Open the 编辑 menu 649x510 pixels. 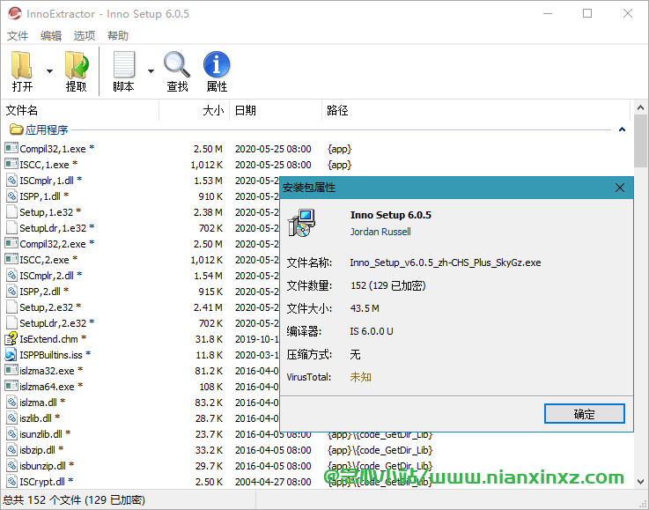(50, 35)
